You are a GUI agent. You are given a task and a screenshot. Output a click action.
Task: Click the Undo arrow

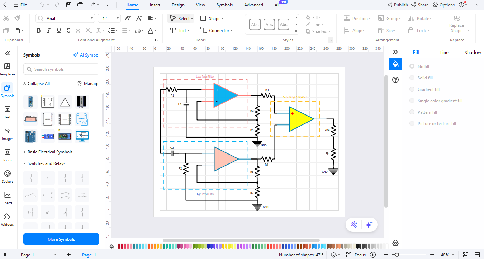42,5
